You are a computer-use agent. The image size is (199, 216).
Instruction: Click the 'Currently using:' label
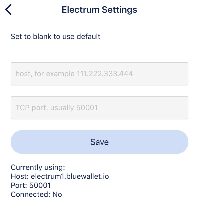click(38, 167)
